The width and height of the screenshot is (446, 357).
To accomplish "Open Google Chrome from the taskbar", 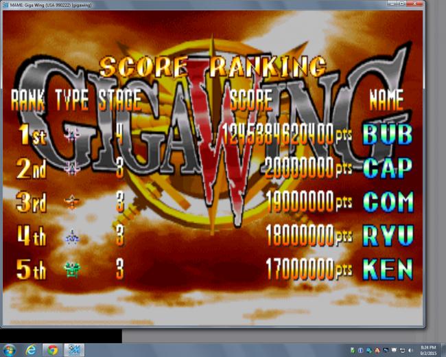I will coord(52,350).
